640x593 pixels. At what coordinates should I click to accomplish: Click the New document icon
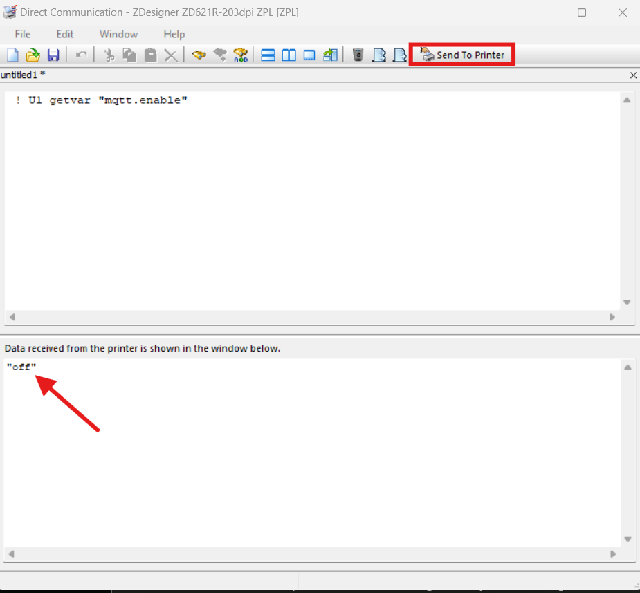click(x=12, y=55)
